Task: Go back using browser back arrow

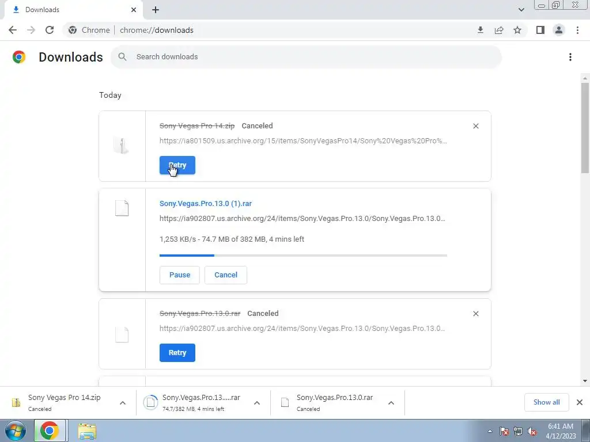Action: click(13, 30)
